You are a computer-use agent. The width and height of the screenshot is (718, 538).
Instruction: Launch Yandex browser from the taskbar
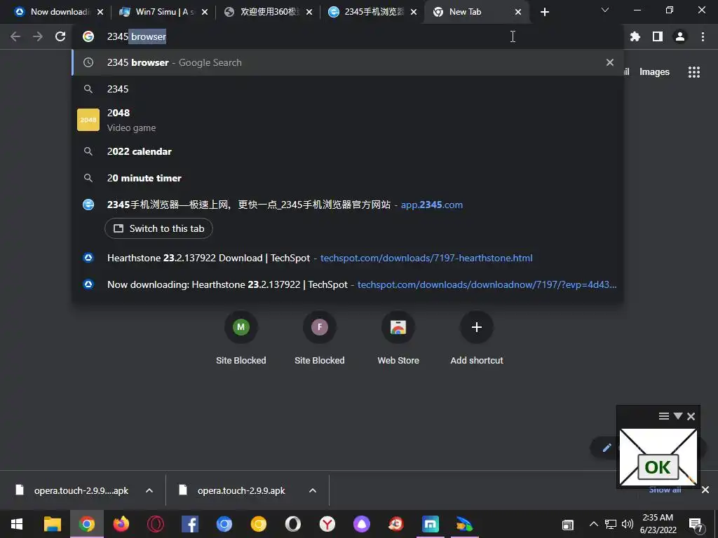(327, 524)
